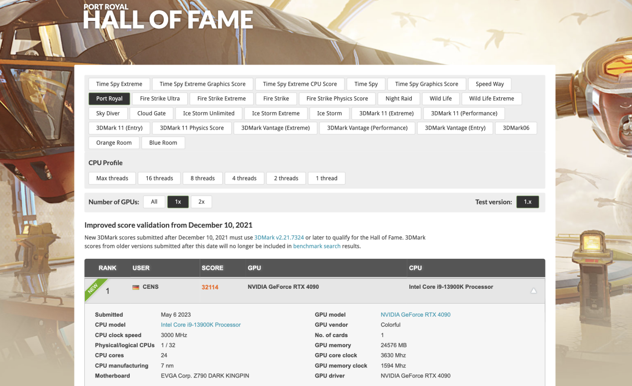Click the SCORE column header
The width and height of the screenshot is (632, 386).
[212, 268]
